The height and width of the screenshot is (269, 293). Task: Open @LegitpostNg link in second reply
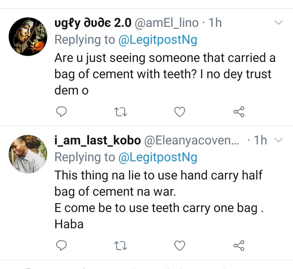tap(158, 157)
